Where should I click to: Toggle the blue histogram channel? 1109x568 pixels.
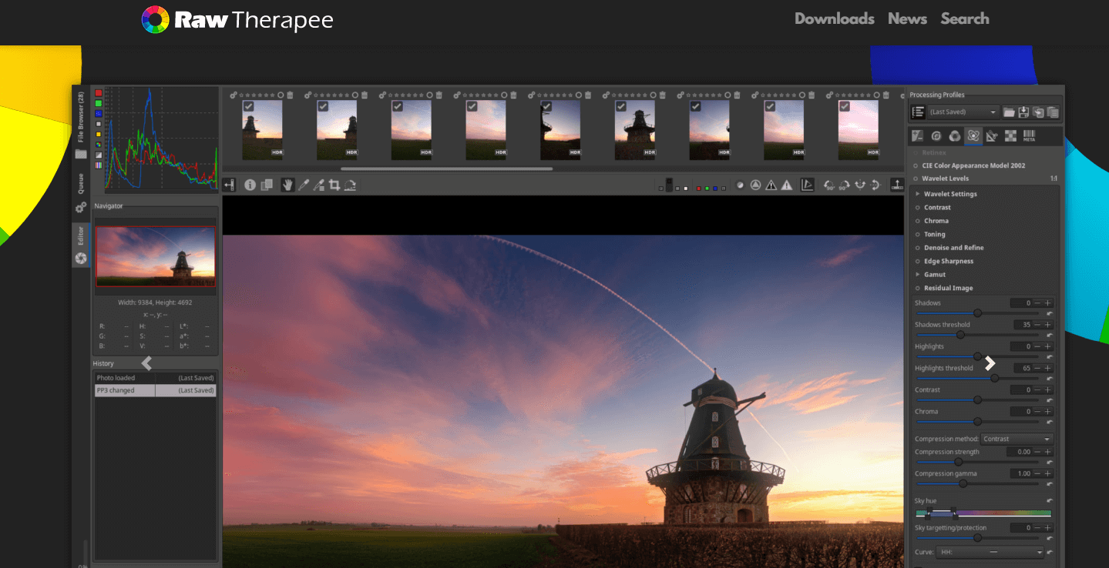98,113
